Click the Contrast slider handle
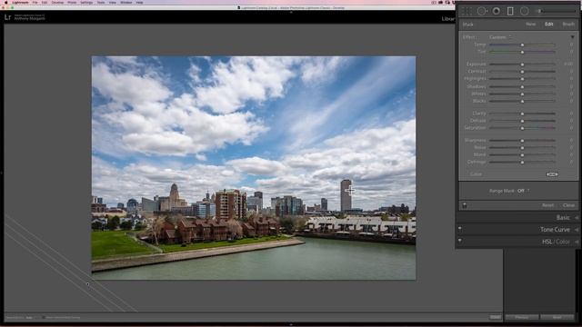The height and width of the screenshot is (327, 582). coord(522,72)
